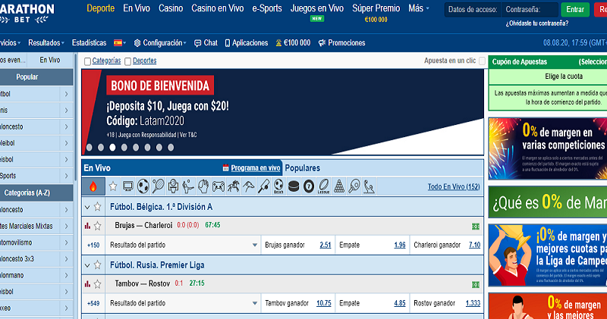Open Programa en vivo link
This screenshot has height=319, width=607.
(x=256, y=168)
